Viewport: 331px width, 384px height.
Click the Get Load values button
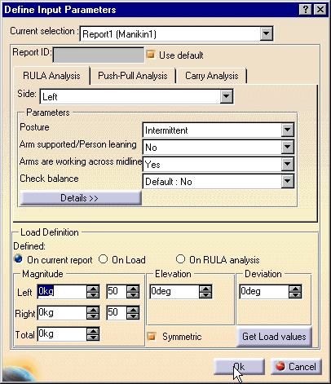[274, 337]
